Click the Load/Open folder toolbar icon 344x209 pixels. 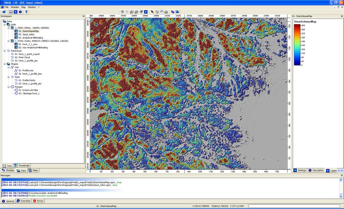click(x=4, y=12)
